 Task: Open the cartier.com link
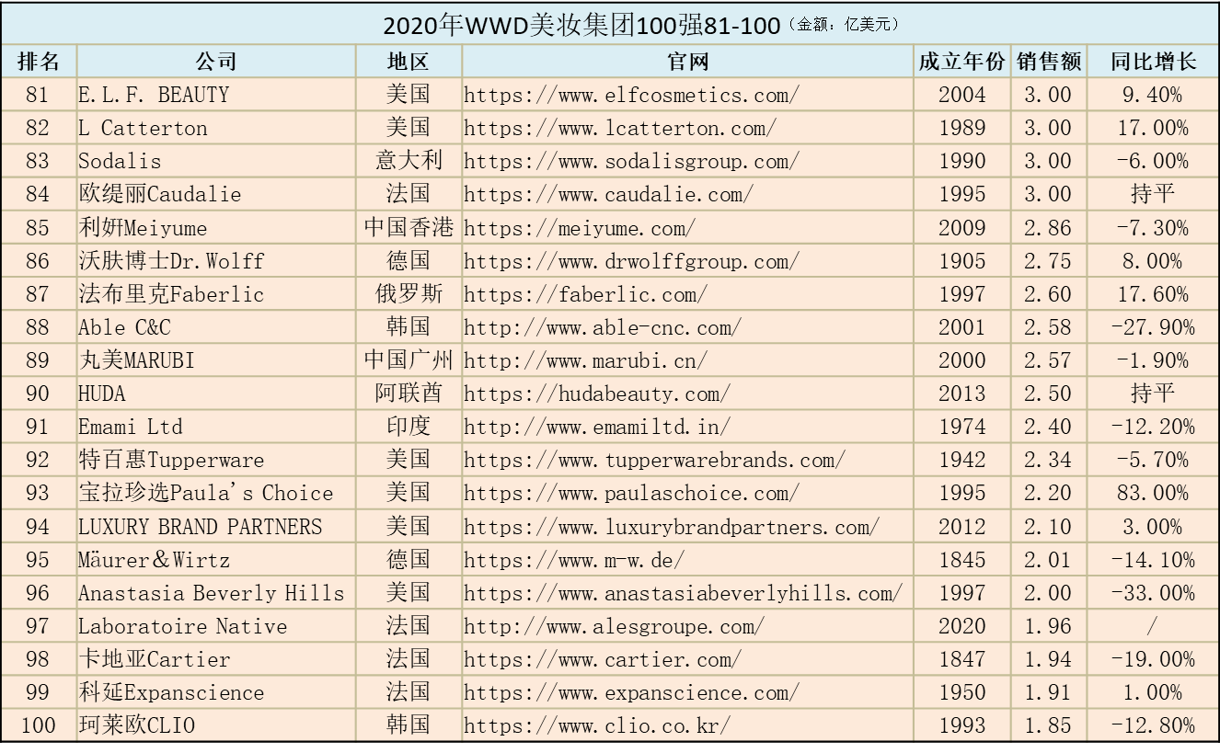coord(602,659)
